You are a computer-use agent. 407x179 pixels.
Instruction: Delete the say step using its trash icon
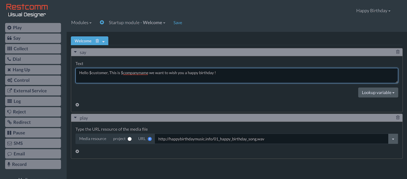397,52
